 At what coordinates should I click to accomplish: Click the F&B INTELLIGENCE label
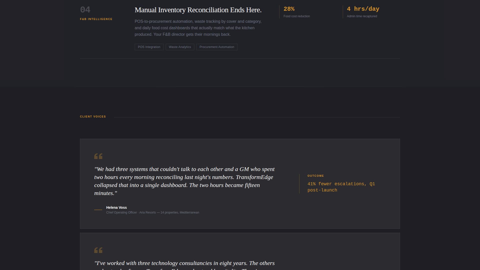coord(96,19)
